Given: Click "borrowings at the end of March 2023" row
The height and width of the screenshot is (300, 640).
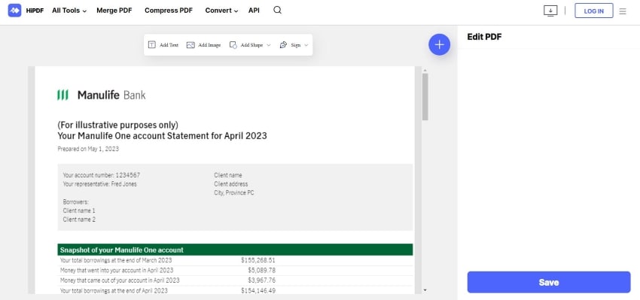Looking at the screenshot, I should (235, 260).
